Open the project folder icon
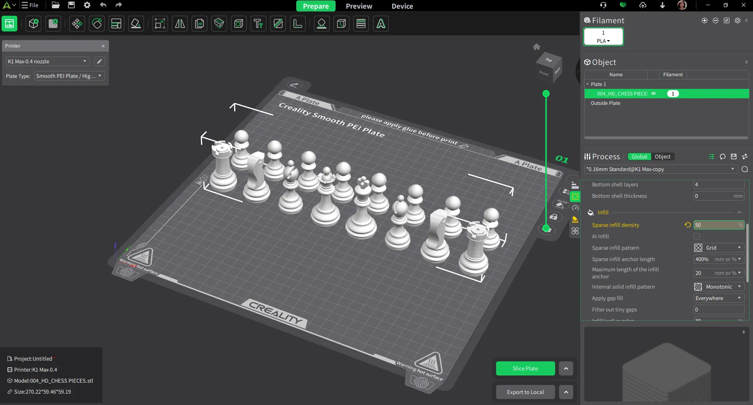 click(x=55, y=5)
